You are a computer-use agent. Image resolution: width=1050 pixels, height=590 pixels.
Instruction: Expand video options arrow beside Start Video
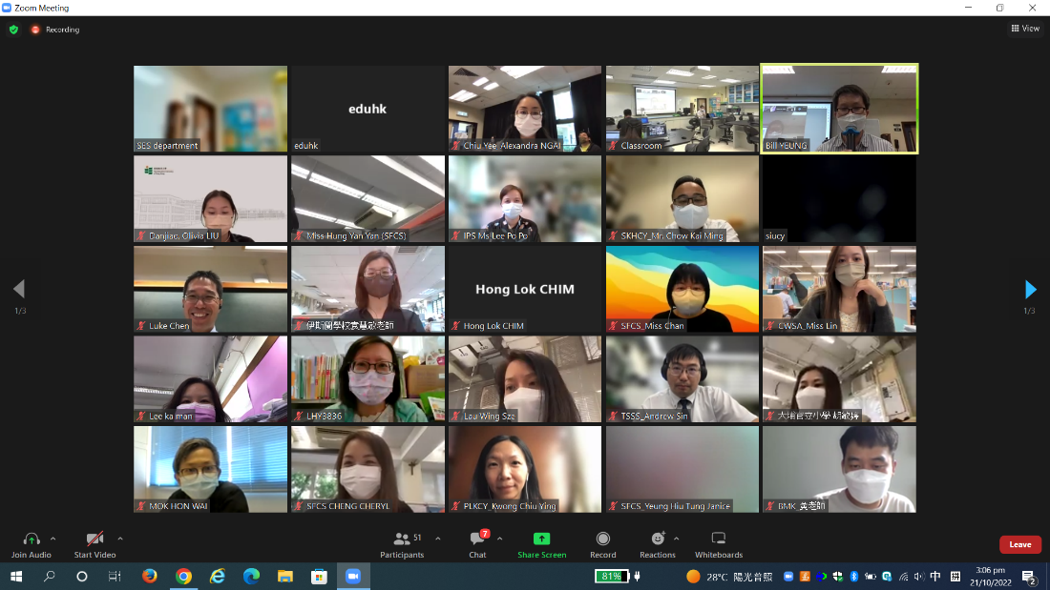pos(119,539)
